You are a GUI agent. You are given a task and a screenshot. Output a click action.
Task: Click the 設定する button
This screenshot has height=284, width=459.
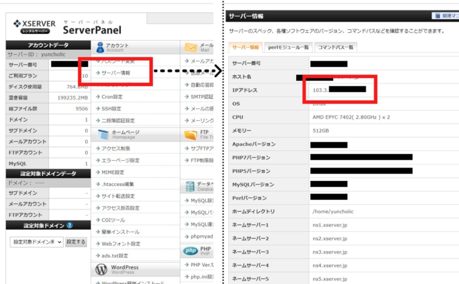(x=76, y=242)
